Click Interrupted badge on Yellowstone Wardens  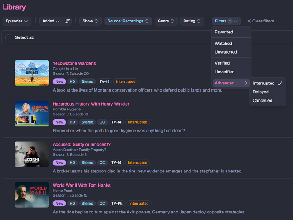point(126,81)
